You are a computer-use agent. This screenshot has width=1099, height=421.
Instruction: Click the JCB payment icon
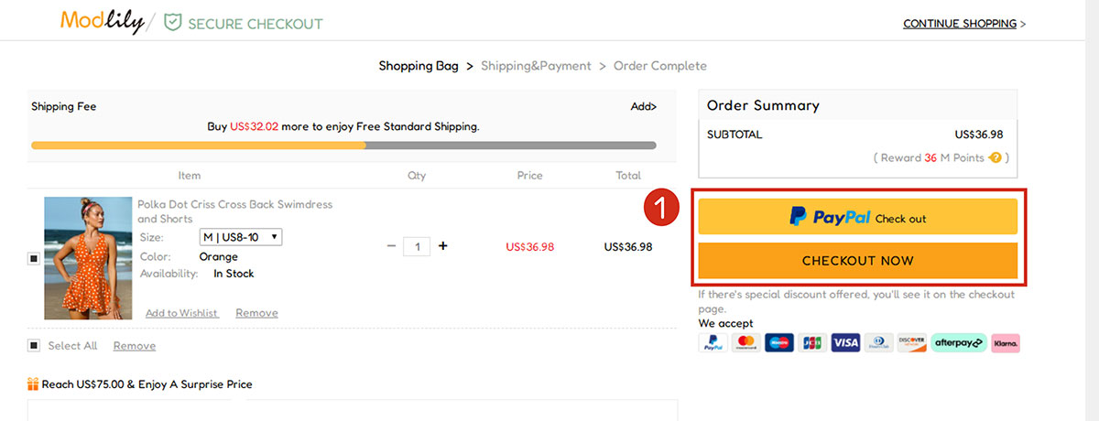pos(811,343)
